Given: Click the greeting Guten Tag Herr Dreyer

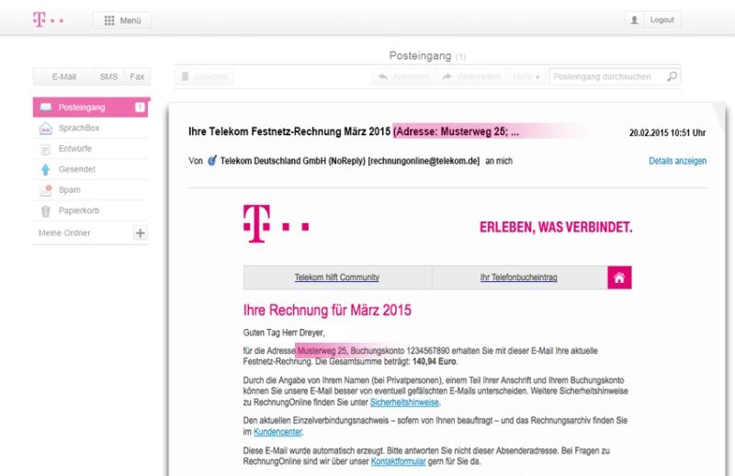Looking at the screenshot, I should point(284,333).
